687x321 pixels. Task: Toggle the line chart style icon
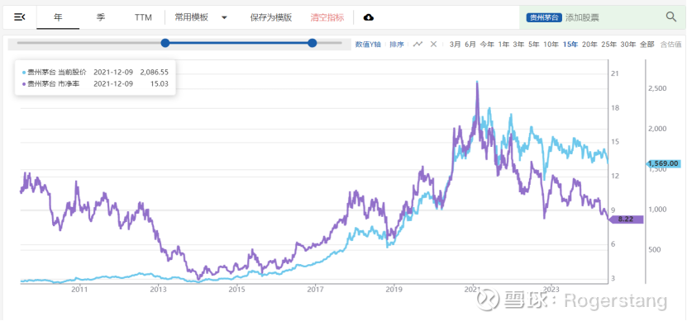pos(418,44)
